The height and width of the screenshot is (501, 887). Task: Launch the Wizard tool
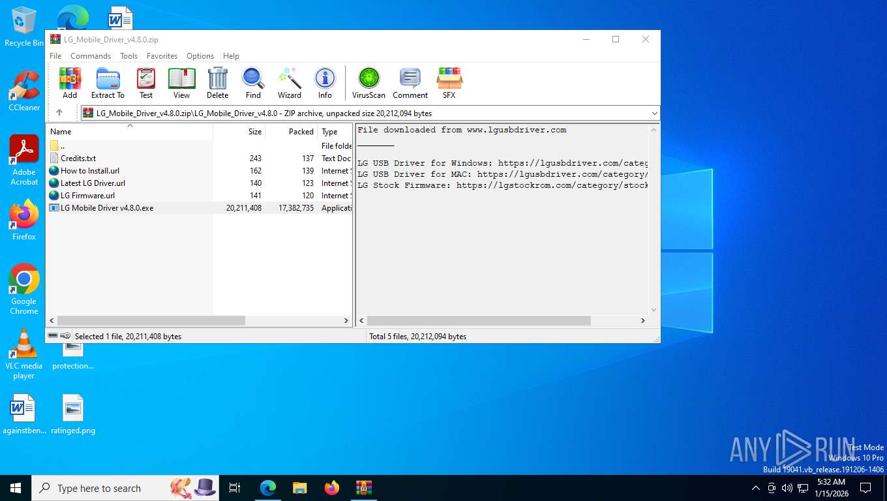(x=290, y=83)
